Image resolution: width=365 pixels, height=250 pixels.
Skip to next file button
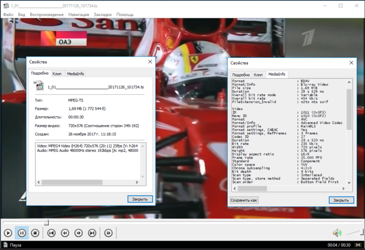(x=92, y=233)
